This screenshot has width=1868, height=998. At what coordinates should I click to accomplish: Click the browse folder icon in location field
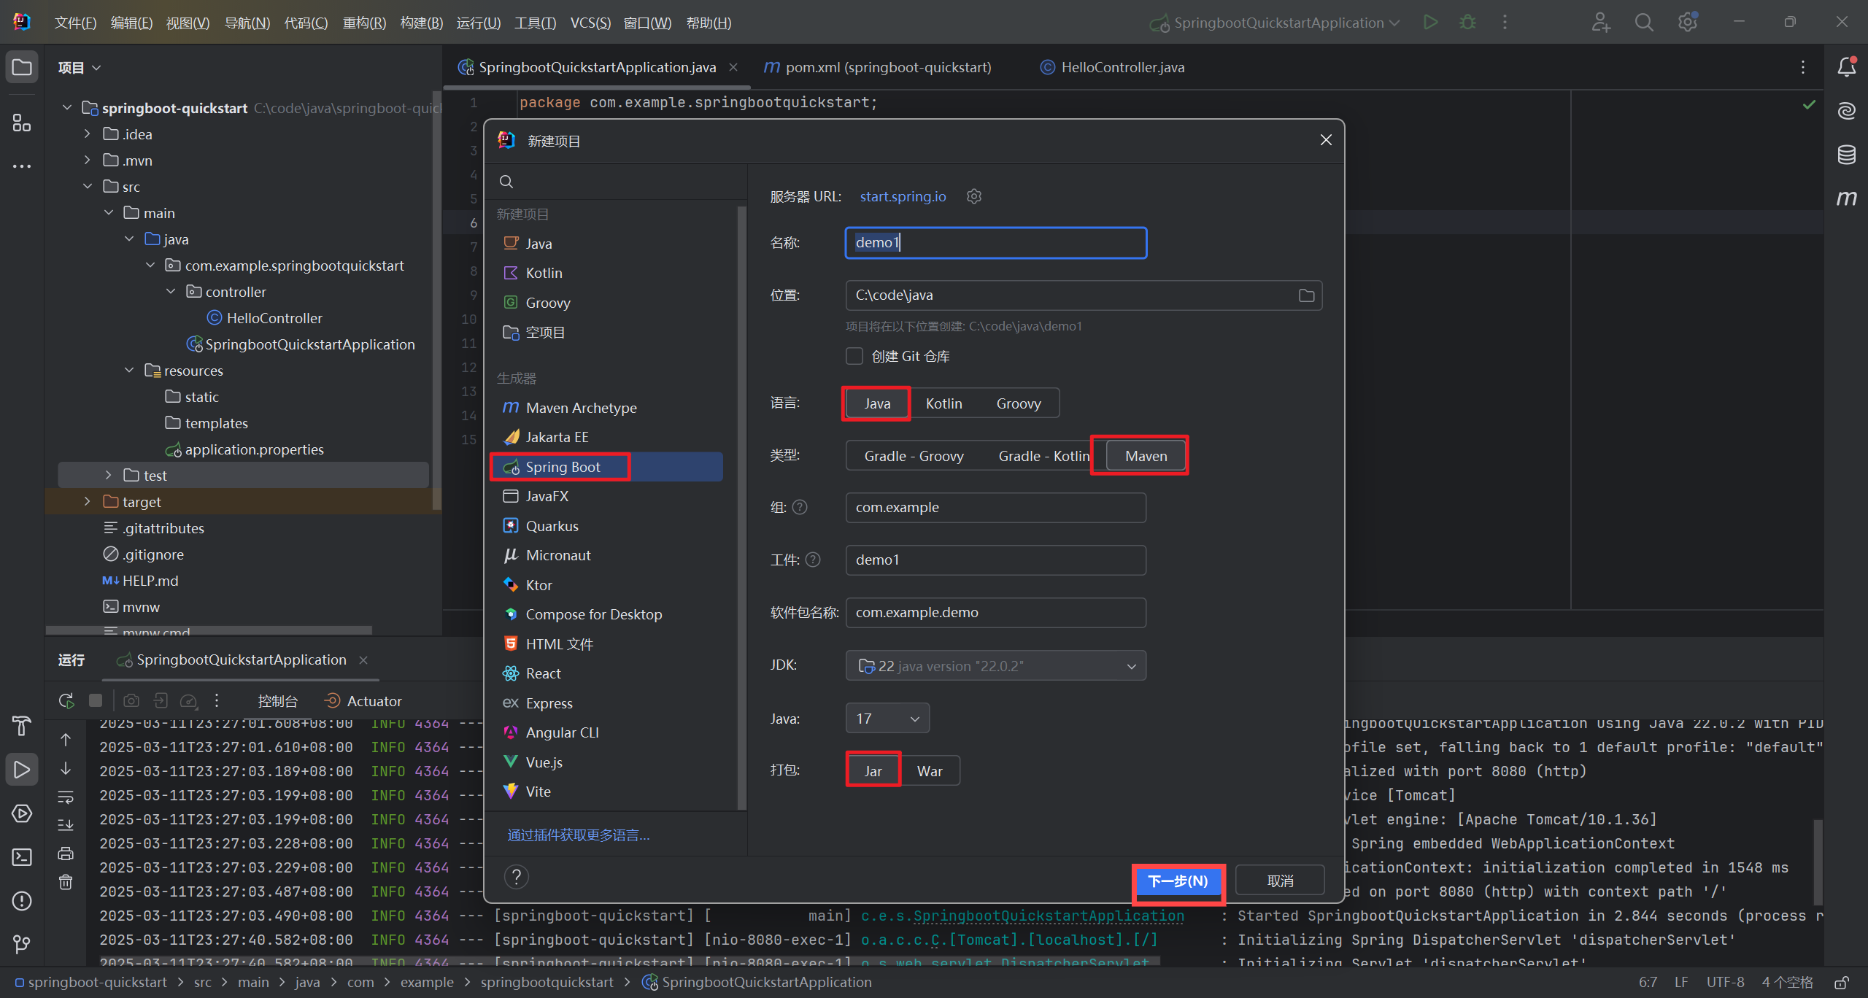click(x=1306, y=295)
